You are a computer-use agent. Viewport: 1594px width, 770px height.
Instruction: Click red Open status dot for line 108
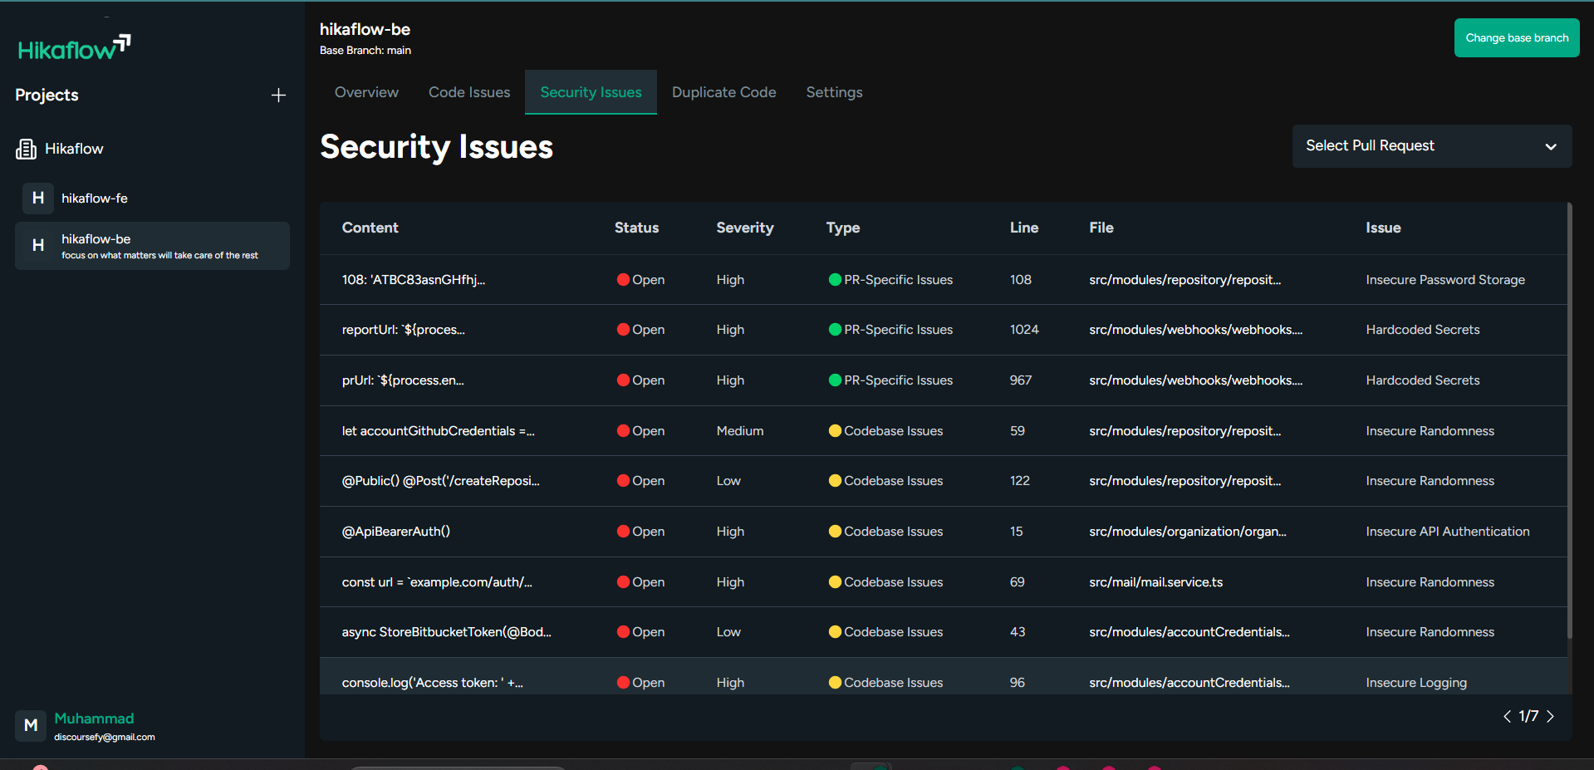[x=623, y=280]
